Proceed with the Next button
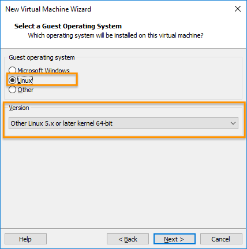Image resolution: width=247 pixels, height=249 pixels. 174,239
